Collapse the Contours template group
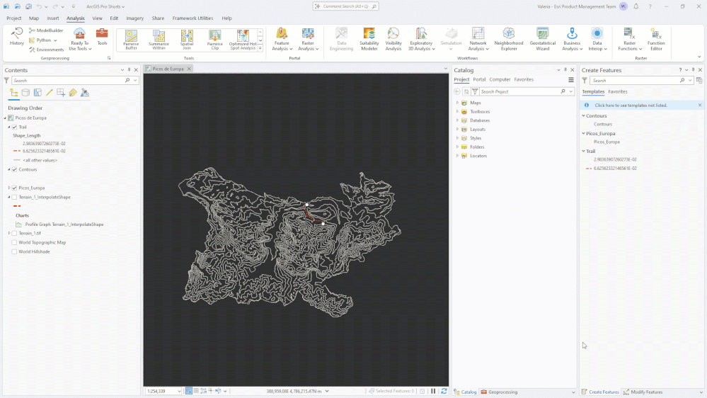Image resolution: width=707 pixels, height=398 pixels. 583,116
